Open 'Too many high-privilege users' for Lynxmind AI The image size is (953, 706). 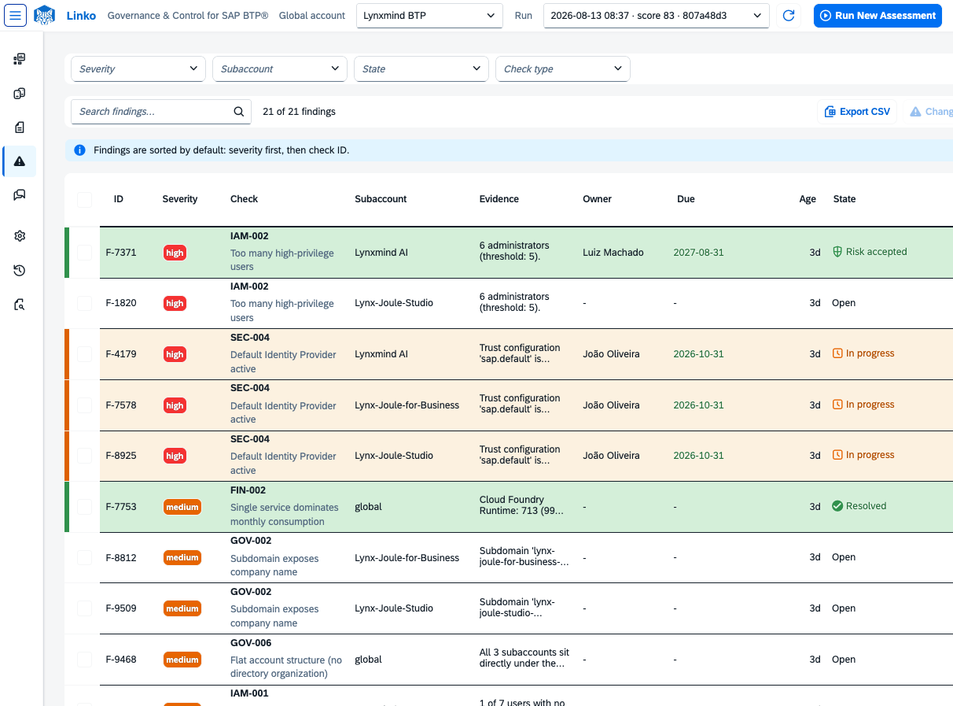click(x=282, y=261)
